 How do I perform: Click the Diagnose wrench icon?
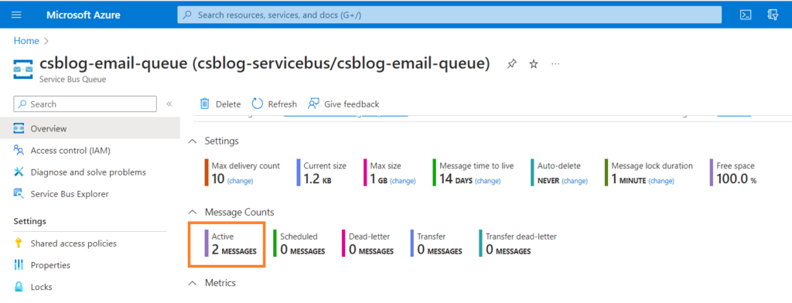point(19,172)
